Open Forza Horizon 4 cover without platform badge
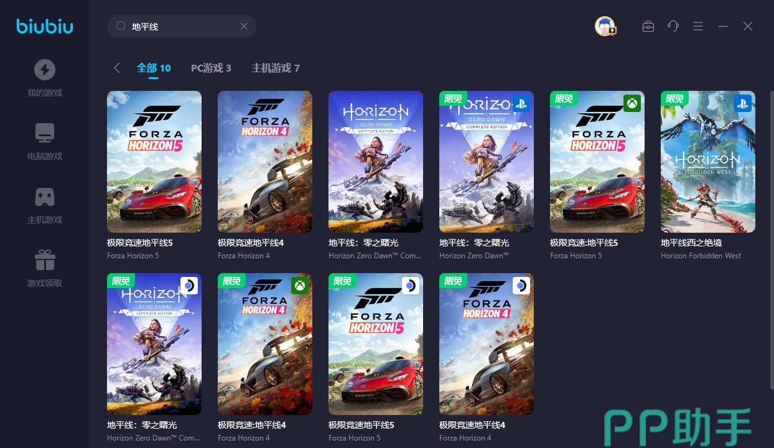Image resolution: width=774 pixels, height=448 pixels. [x=265, y=162]
